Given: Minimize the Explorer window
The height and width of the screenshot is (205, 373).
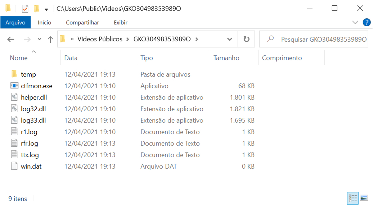Looking at the screenshot, I should [x=310, y=8].
